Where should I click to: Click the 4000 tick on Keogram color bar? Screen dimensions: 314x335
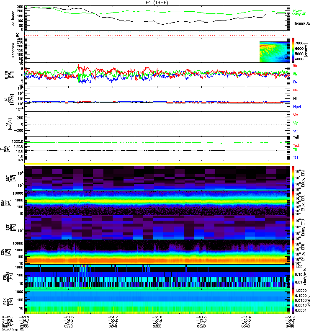click(299, 59)
